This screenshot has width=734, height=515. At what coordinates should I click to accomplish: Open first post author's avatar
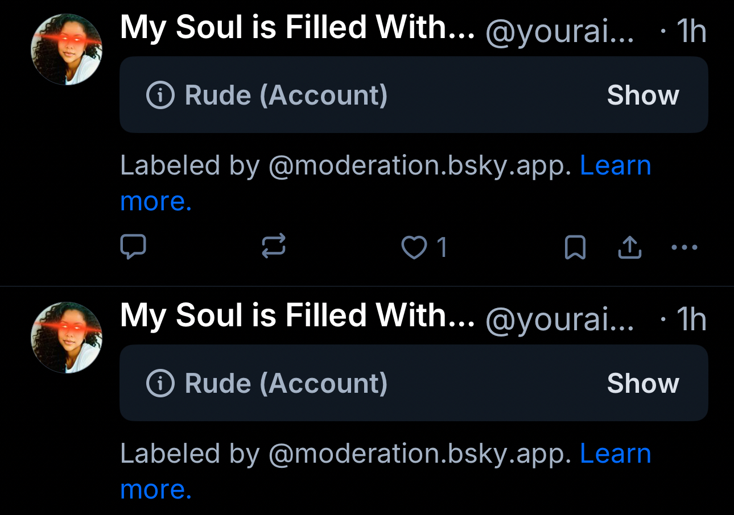tap(67, 50)
